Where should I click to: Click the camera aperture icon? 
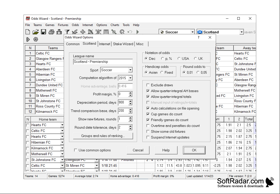[x=36, y=39]
